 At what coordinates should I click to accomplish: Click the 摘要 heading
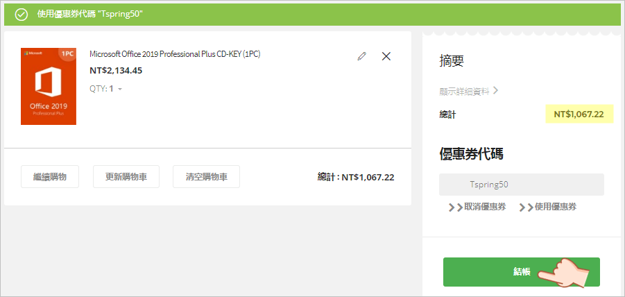coord(452,60)
